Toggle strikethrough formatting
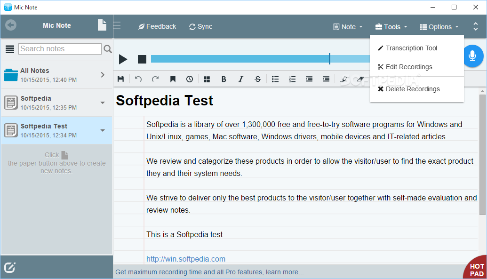487x279 pixels. 258,79
